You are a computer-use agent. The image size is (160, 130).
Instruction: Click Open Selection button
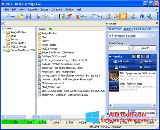(x=143, y=113)
